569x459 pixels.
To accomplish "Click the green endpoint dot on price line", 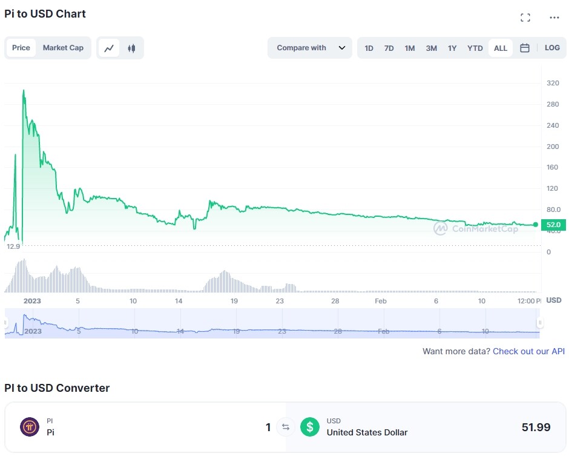I will tap(535, 225).
